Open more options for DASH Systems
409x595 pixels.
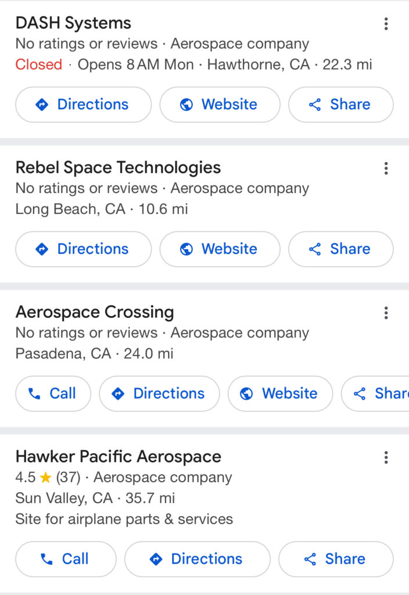386,23
